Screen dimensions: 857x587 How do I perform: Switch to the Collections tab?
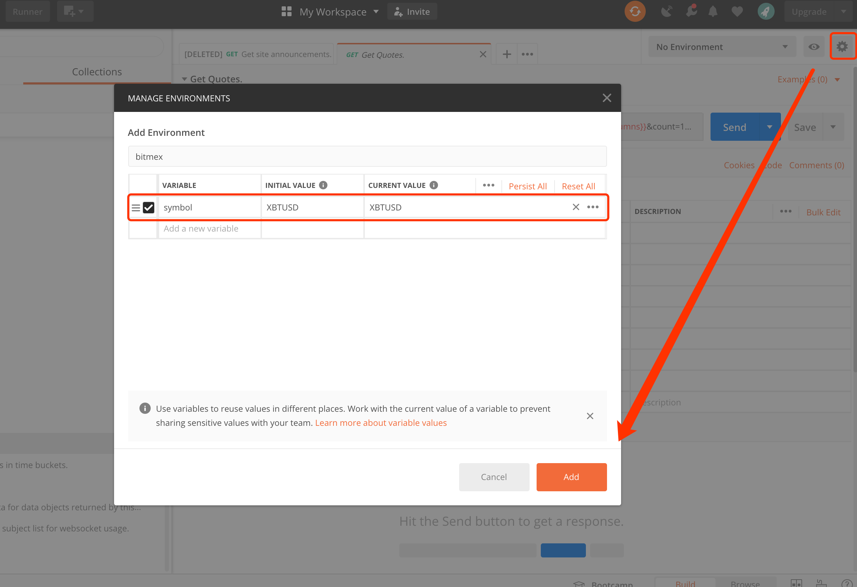coord(97,72)
